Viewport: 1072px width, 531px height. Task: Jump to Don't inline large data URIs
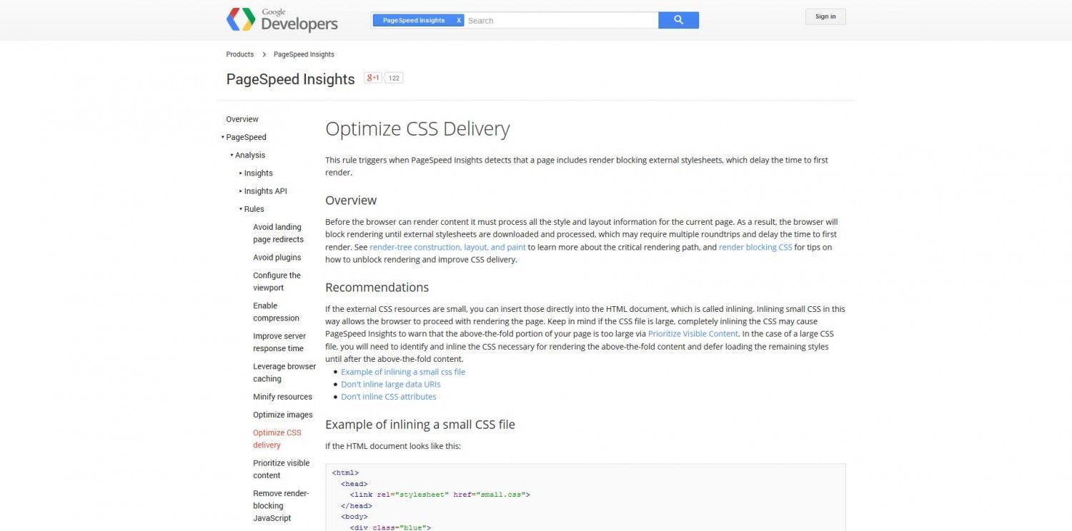391,384
